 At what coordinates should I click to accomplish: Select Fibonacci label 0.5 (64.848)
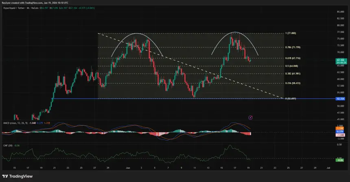point(291,66)
